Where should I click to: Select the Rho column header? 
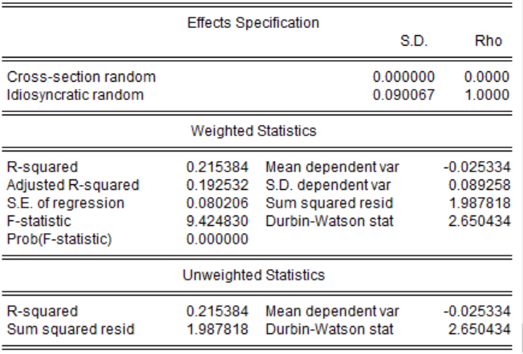coord(488,42)
